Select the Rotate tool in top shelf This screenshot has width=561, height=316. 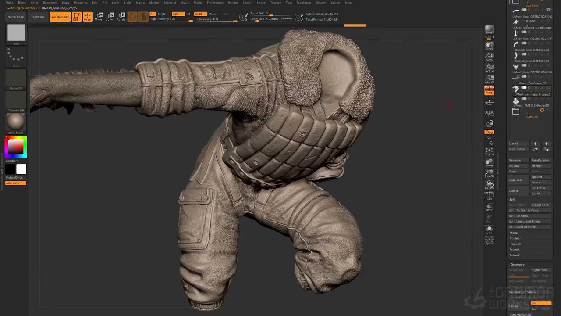121,17
